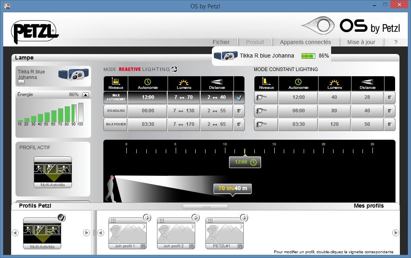
Task: Click the plus icon on Joh profil 1
Action: tap(147, 218)
